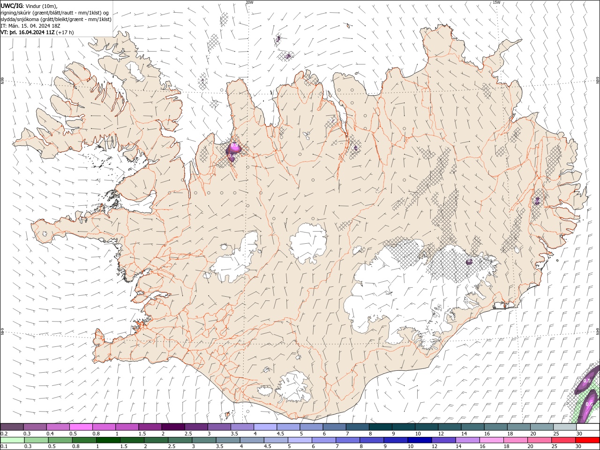Click the upper legend swatch labeled 12
This screenshot has height=450, width=600.
point(450,427)
